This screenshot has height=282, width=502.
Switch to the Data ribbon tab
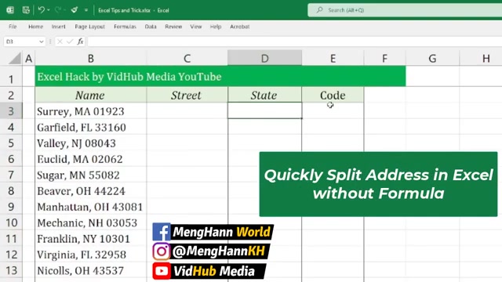[151, 27]
